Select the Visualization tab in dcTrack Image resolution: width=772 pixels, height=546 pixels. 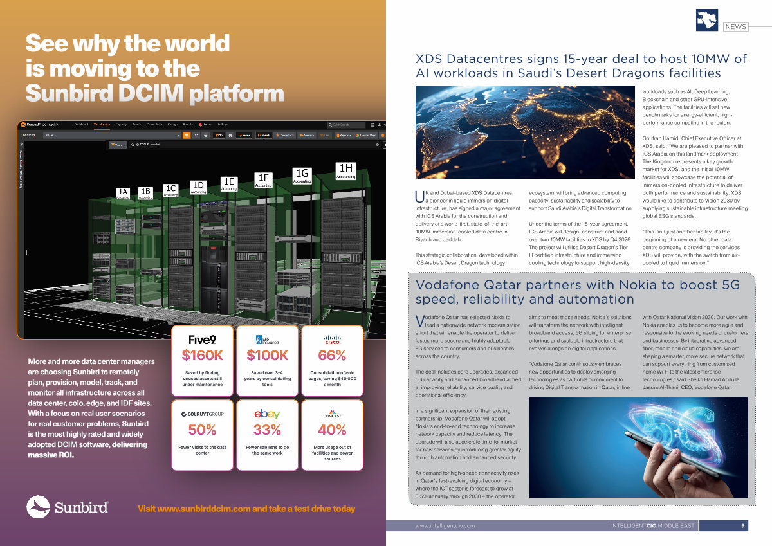pos(102,125)
